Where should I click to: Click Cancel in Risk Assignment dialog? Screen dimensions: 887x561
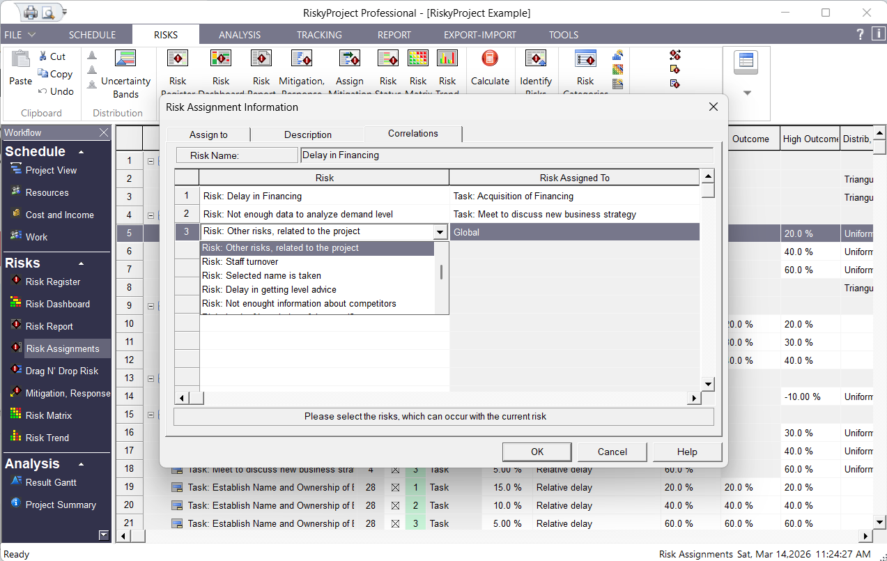coord(612,452)
